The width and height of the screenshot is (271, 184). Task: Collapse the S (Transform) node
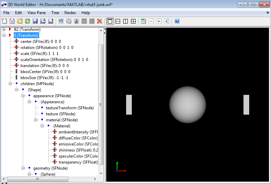pos(4,35)
